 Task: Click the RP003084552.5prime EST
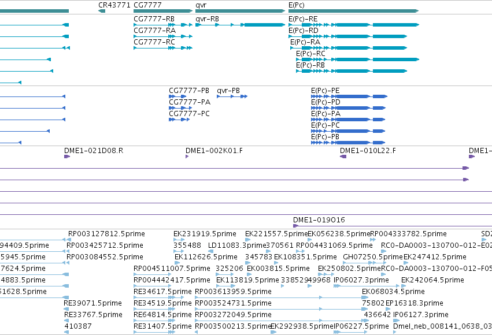pyautogui.click(x=105, y=257)
